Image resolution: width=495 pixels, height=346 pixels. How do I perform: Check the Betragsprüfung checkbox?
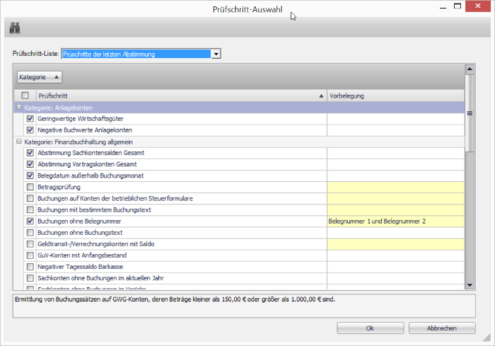pyautogui.click(x=30, y=187)
